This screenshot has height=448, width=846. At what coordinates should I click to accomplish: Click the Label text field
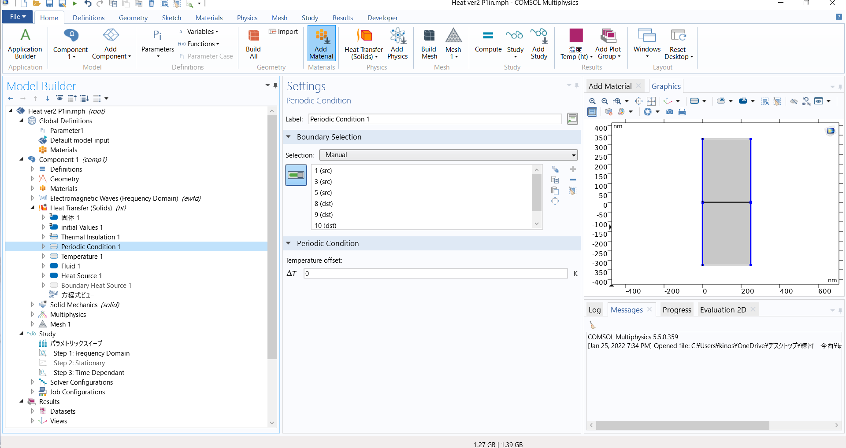[435, 119]
